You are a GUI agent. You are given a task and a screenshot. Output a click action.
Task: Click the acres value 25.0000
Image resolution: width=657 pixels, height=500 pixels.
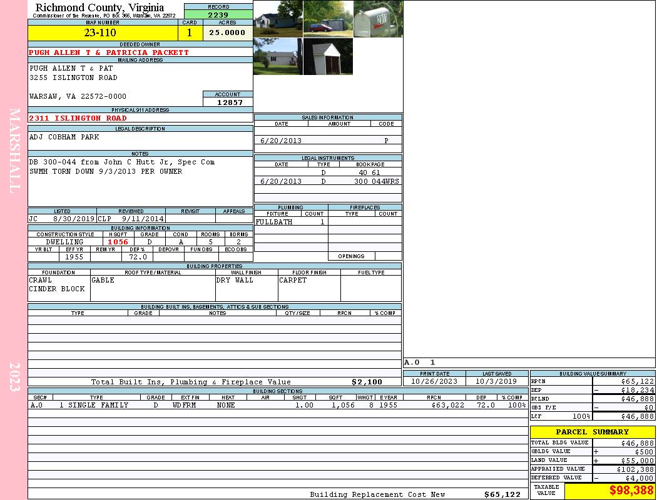[x=227, y=33]
